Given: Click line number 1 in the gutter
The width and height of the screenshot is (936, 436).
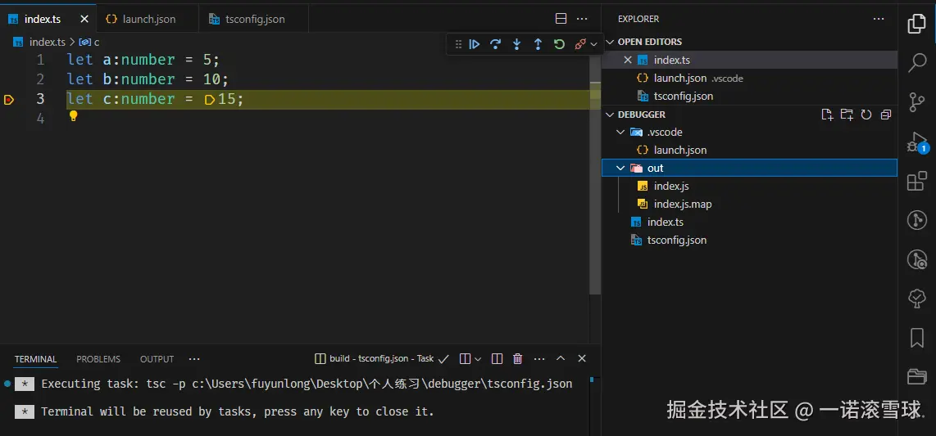Looking at the screenshot, I should pyautogui.click(x=40, y=60).
